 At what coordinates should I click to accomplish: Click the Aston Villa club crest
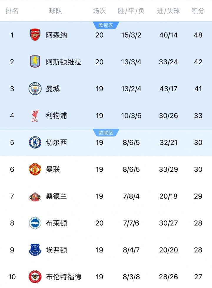[x=35, y=62]
